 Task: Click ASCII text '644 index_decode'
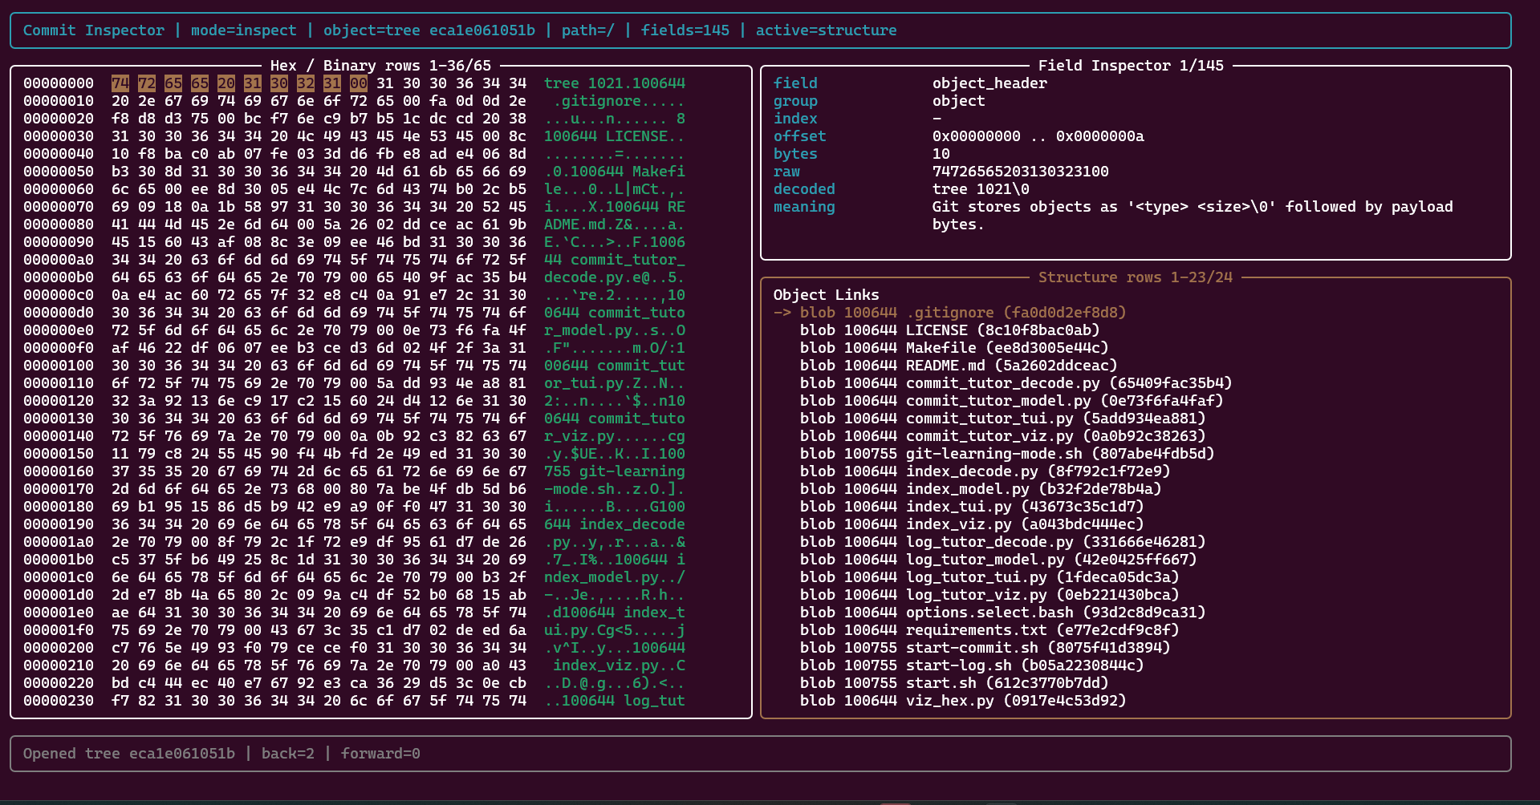coord(615,524)
